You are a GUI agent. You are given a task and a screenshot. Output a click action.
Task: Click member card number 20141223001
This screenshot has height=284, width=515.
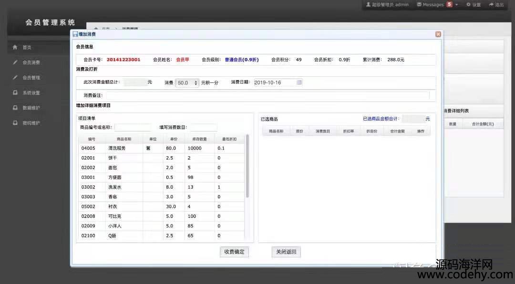(124, 60)
